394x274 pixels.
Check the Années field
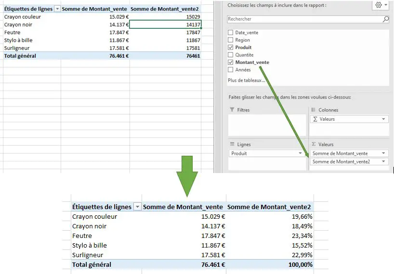(x=230, y=69)
